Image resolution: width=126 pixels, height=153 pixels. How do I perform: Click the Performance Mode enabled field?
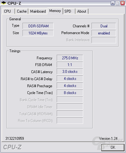pyautogui.click(x=104, y=33)
